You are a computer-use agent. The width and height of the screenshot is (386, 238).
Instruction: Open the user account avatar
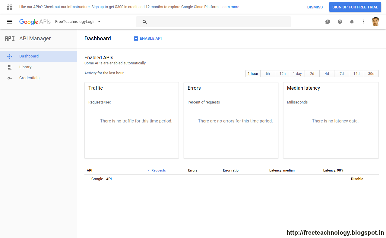click(x=375, y=22)
